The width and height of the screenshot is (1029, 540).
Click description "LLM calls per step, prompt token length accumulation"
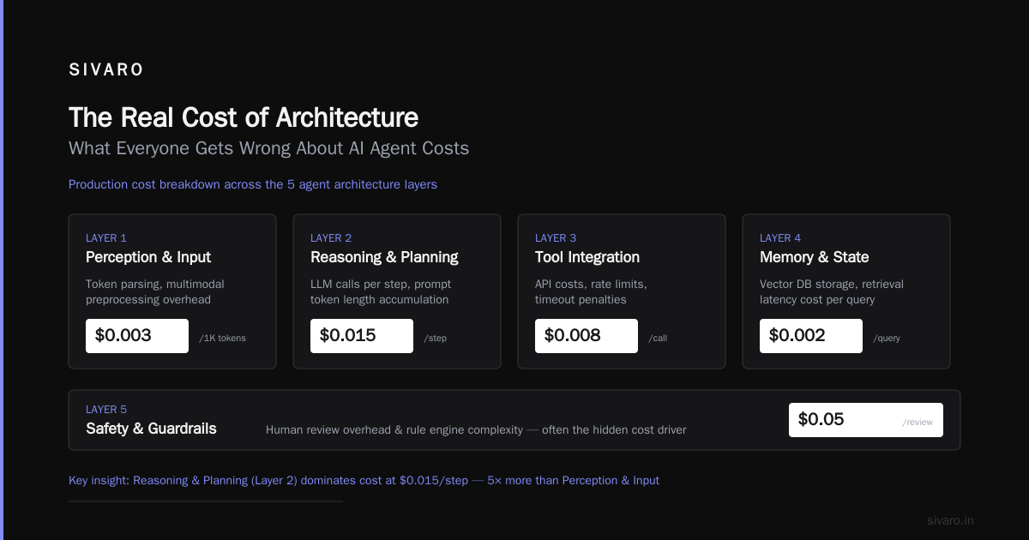click(381, 292)
